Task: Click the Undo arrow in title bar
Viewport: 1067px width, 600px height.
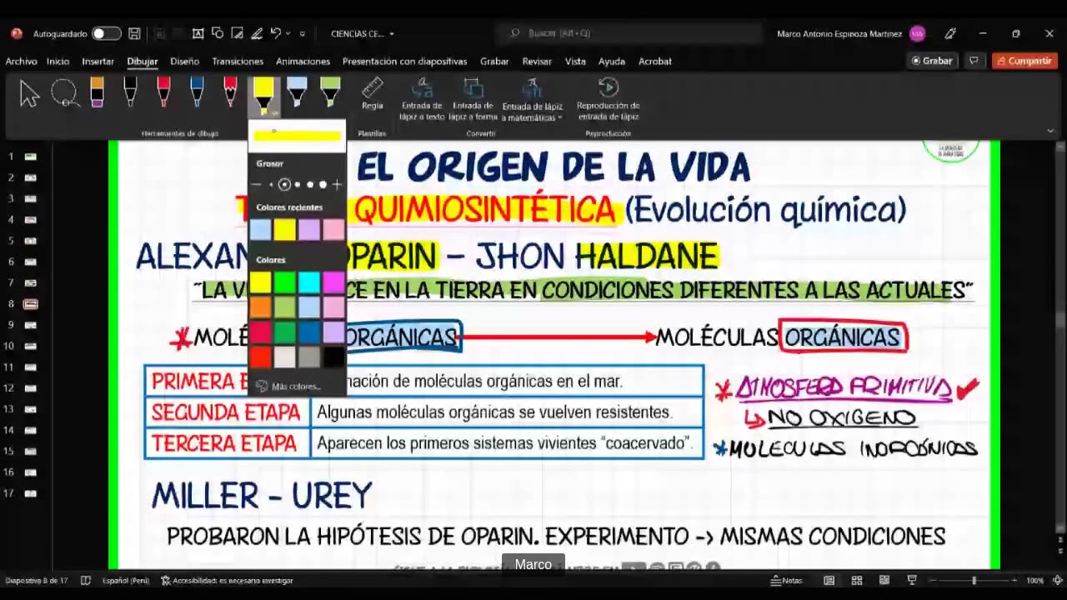Action: tap(276, 33)
